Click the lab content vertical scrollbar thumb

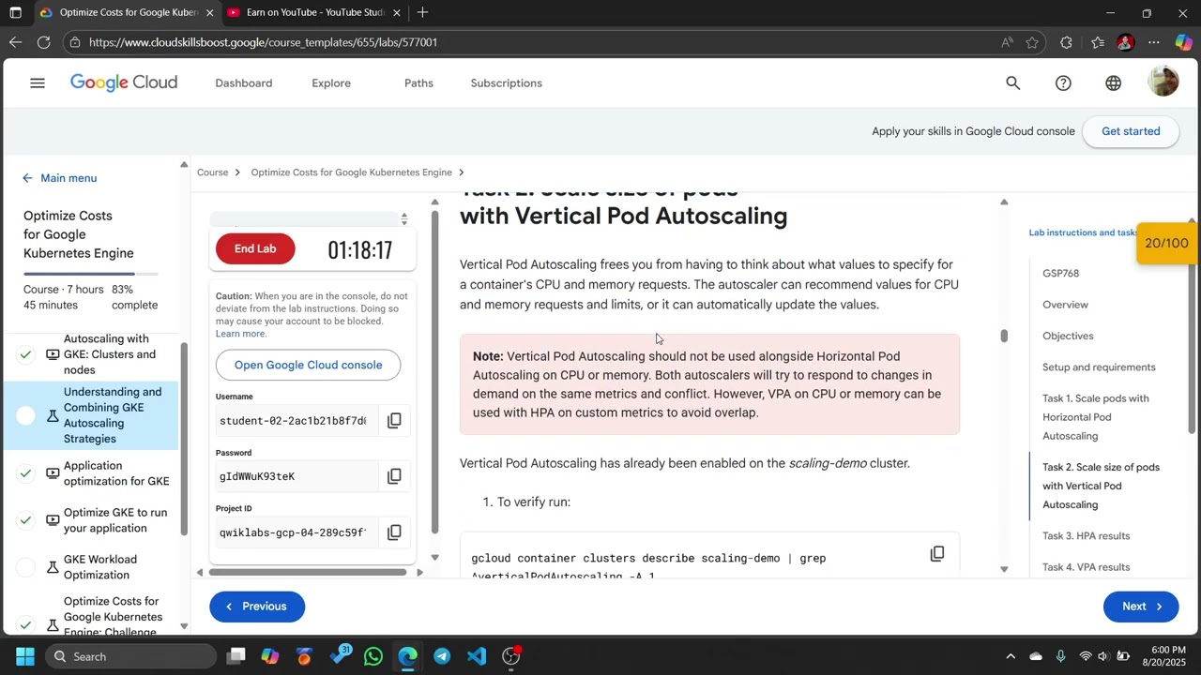pyautogui.click(x=1004, y=336)
